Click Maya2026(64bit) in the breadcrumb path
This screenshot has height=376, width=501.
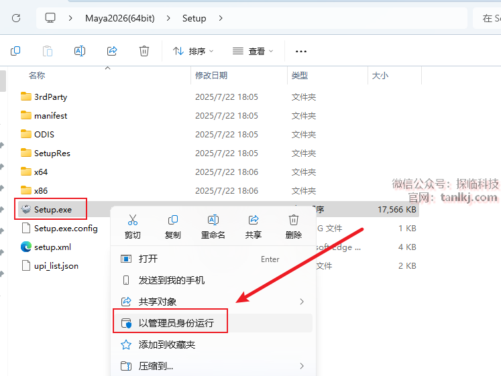(118, 18)
